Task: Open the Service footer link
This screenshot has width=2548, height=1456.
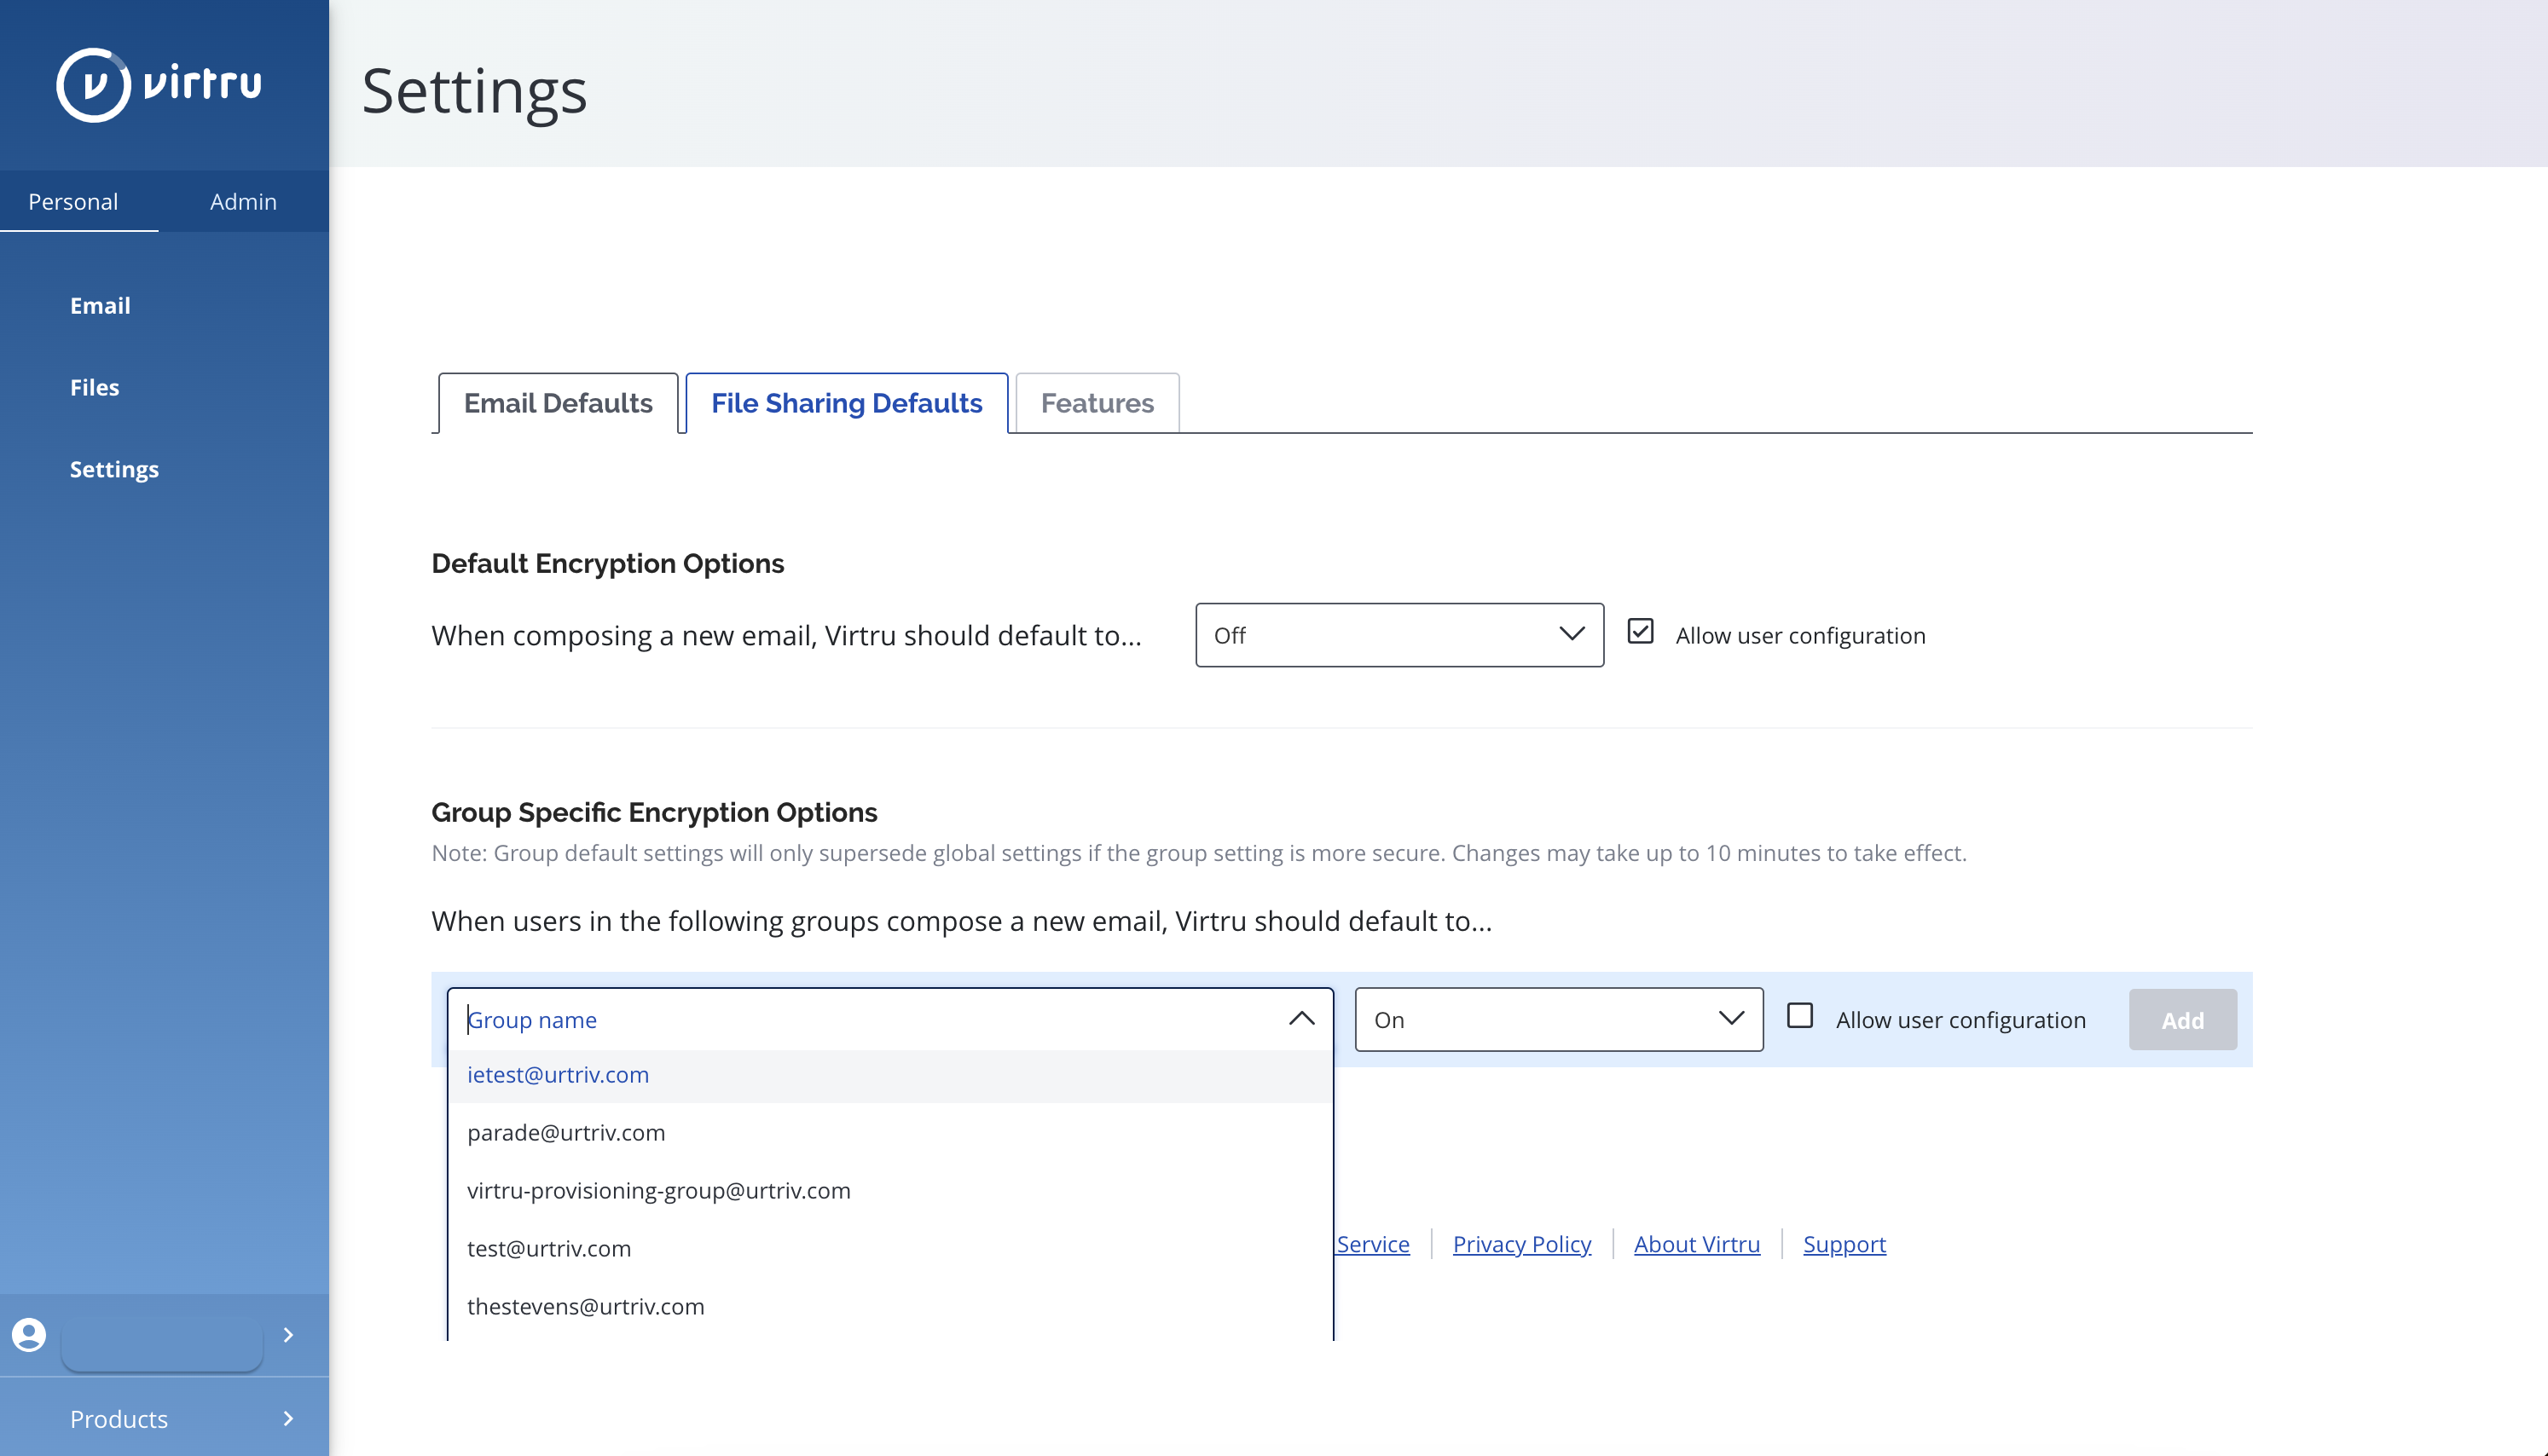Action: 1373,1244
